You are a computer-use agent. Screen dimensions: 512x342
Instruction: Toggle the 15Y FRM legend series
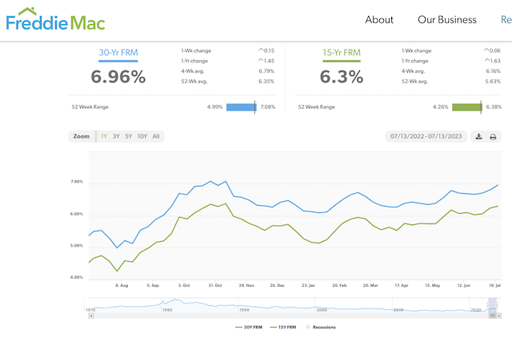click(x=285, y=327)
